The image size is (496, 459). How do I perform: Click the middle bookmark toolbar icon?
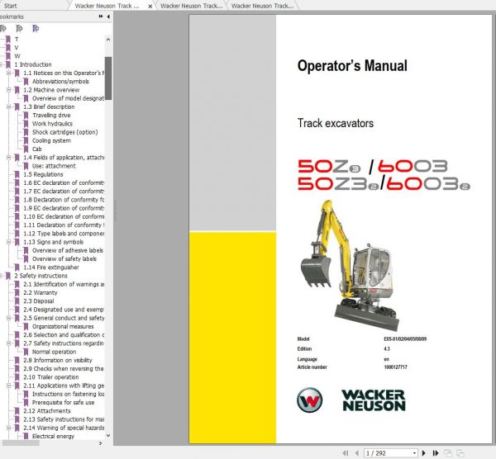(x=19, y=29)
